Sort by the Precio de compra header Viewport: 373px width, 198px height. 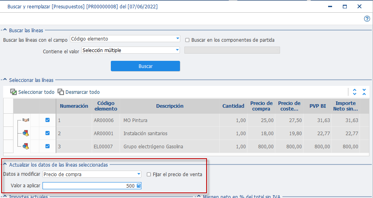coord(261,106)
